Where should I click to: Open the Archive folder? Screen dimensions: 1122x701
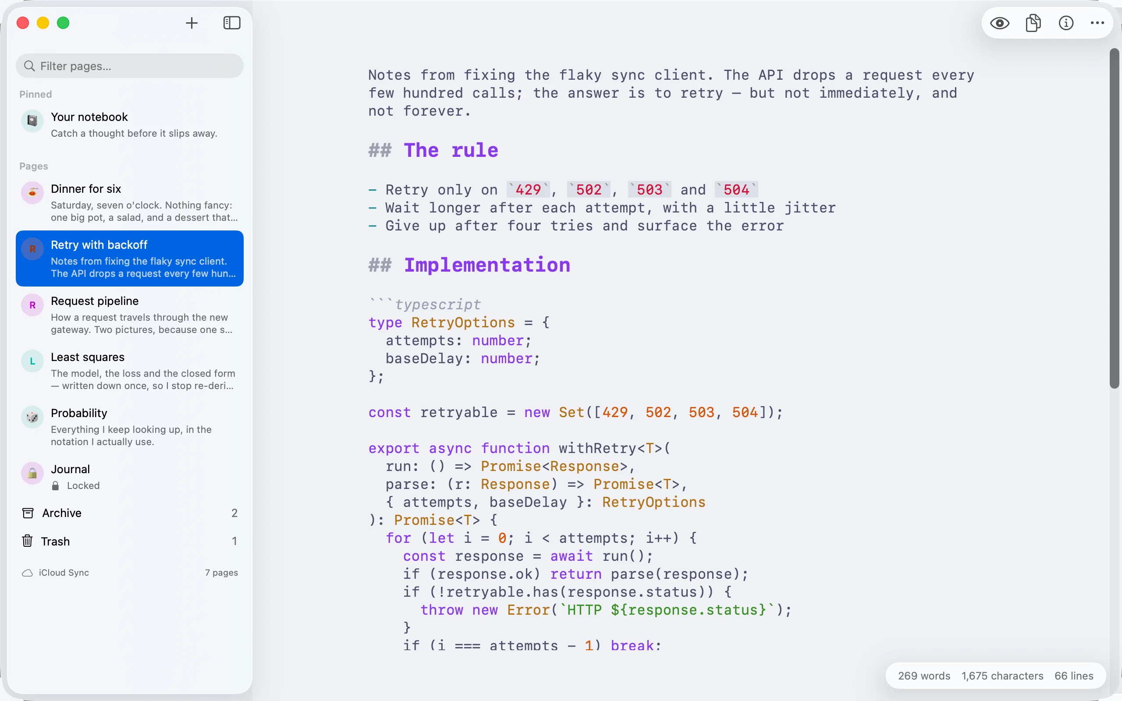(129, 513)
